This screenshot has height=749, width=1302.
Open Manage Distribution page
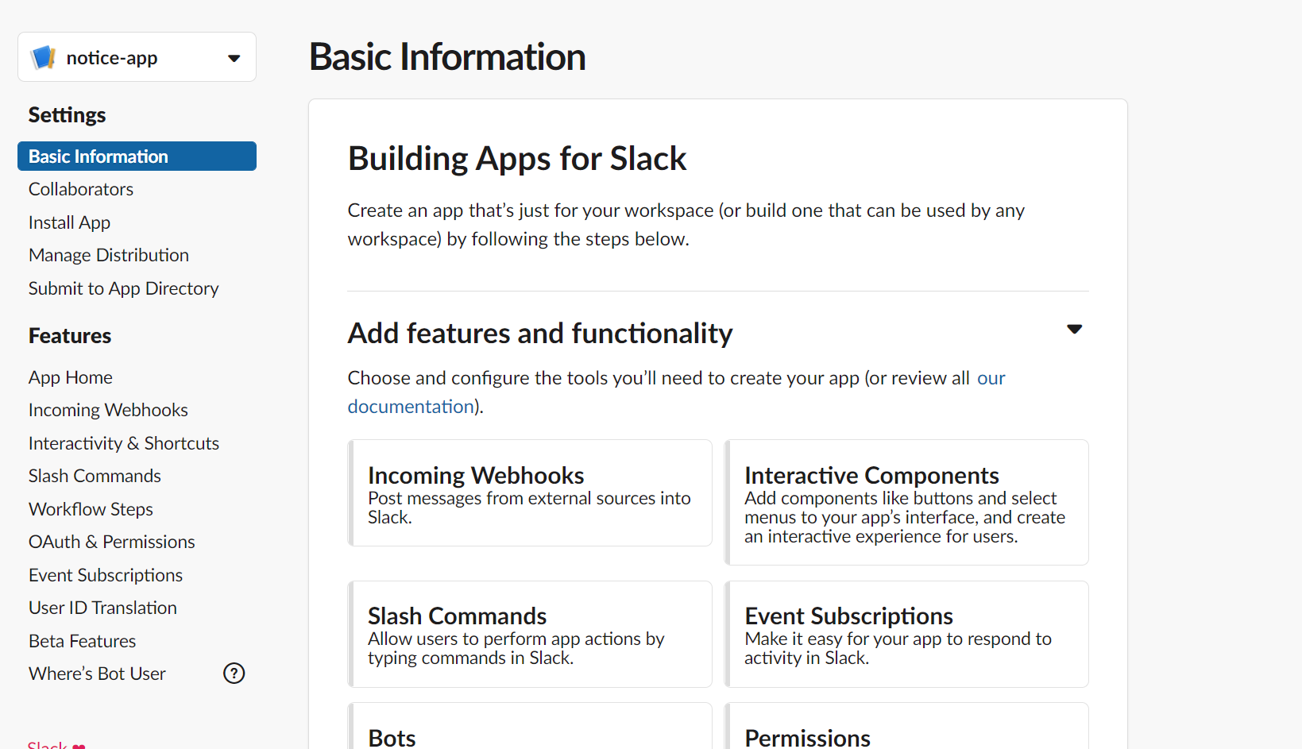[x=109, y=255]
